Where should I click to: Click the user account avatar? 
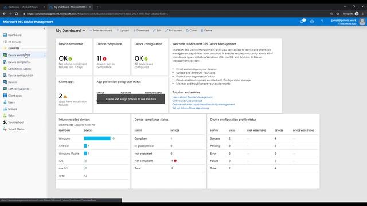point(362,22)
